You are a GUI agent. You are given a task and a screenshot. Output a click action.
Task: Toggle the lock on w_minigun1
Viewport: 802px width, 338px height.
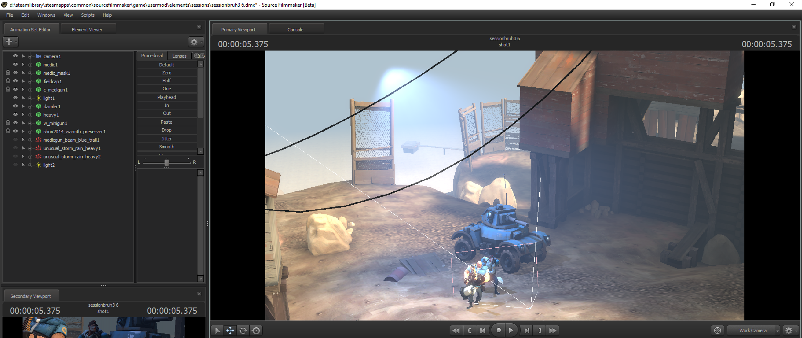[x=8, y=123]
